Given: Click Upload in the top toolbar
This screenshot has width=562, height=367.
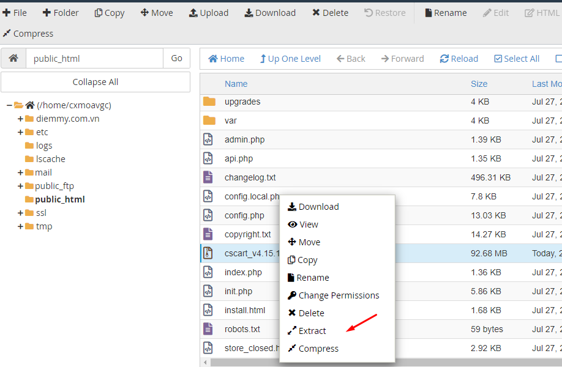Looking at the screenshot, I should tap(208, 13).
